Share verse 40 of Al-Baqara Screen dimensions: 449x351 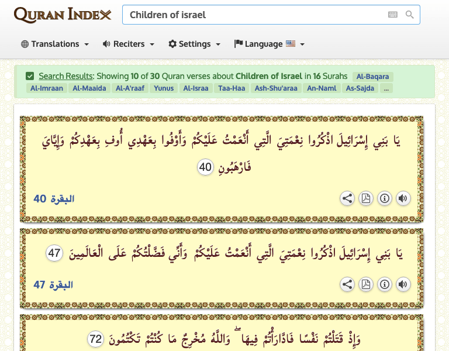point(347,198)
